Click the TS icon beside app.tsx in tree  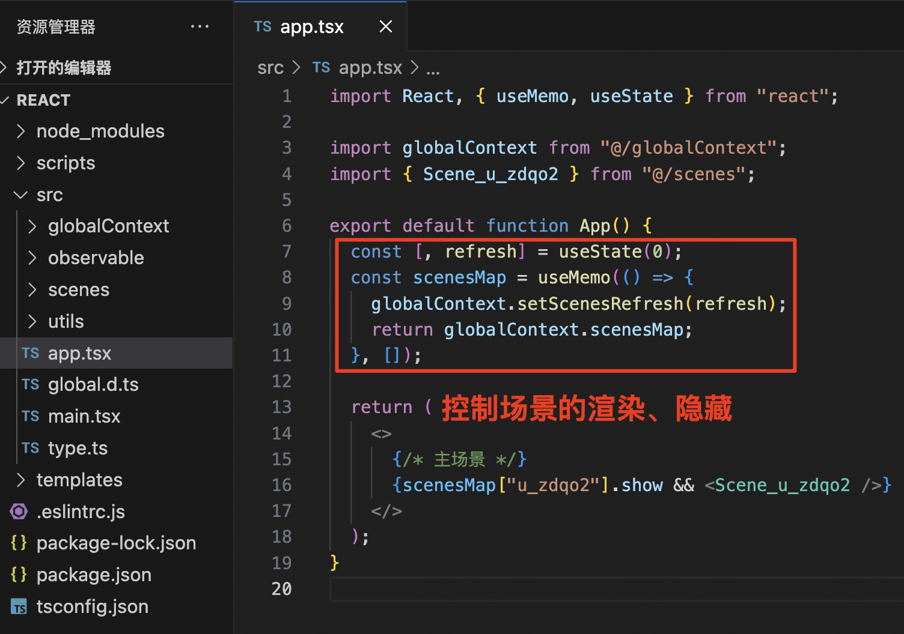click(x=31, y=354)
